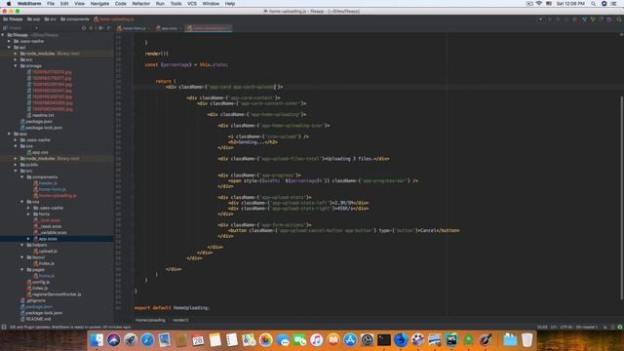This screenshot has height=351, width=624.
Task: Click the Spotlight search icon in menu bar
Action: [594, 4]
